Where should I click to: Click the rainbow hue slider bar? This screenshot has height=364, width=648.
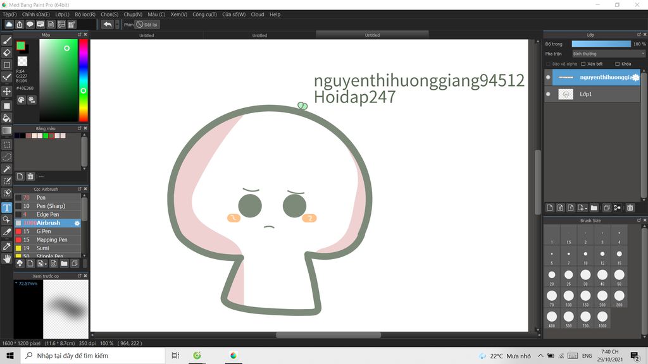coord(84,80)
